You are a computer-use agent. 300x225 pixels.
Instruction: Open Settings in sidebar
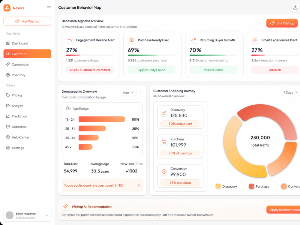(x=27, y=148)
